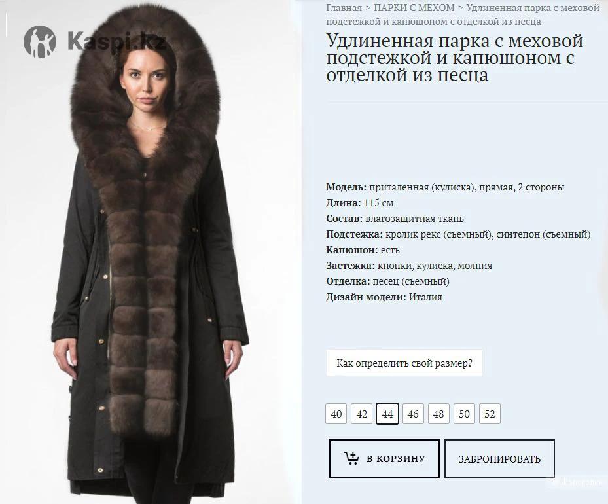Click the parka product photo
The width and height of the screenshot is (608, 504).
click(149, 252)
